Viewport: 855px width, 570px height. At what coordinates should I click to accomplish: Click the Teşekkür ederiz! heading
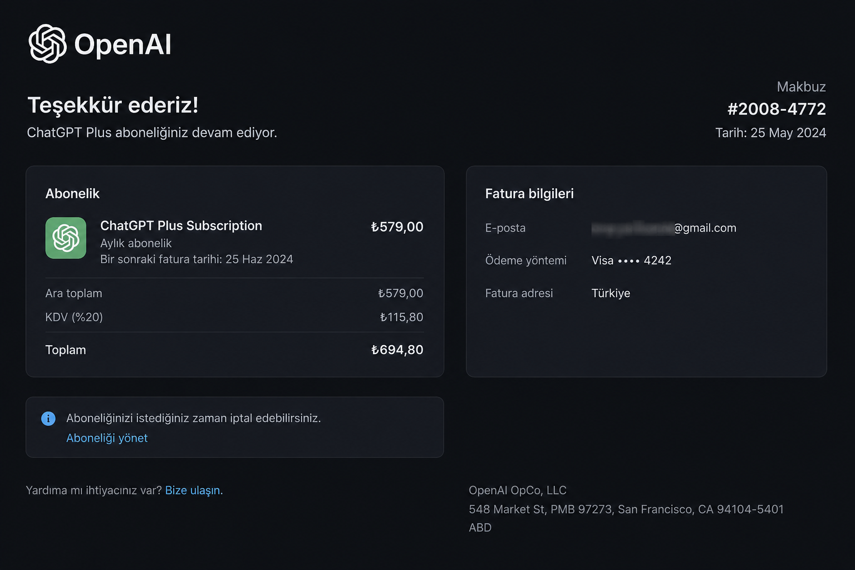coord(113,105)
